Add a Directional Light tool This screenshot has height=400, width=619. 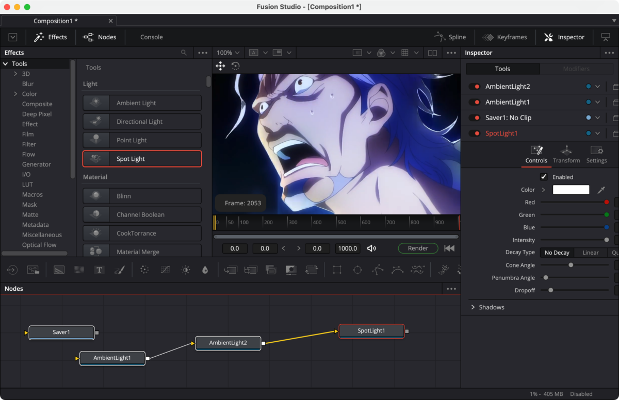click(x=142, y=122)
